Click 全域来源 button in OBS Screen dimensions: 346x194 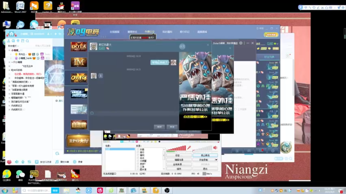point(179,165)
